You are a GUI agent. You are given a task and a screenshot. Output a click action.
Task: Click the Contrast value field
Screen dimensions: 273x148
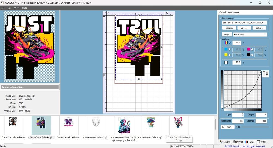pos(261,121)
